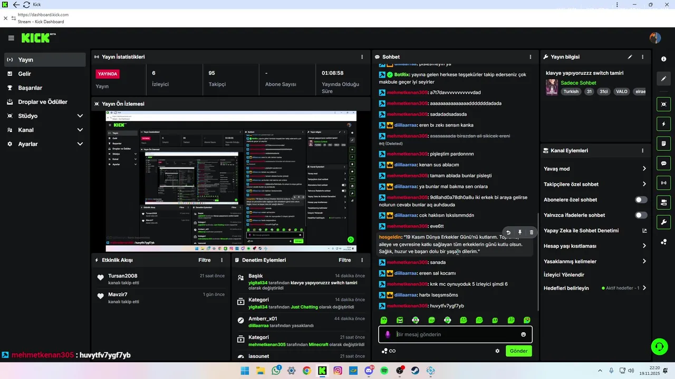Image resolution: width=675 pixels, height=379 pixels.
Task: Click the three-dots cluster icon in right sidebar
Action: [x=663, y=242]
